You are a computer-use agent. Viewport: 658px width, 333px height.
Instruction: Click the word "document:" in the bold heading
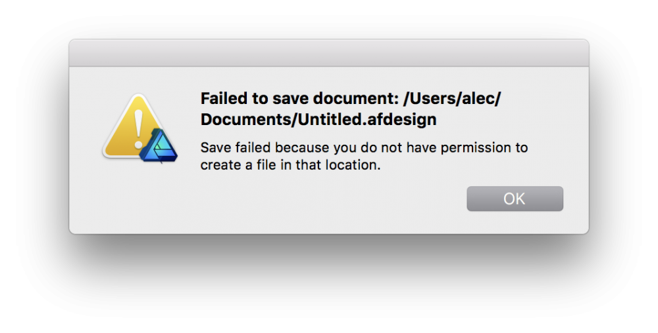click(x=355, y=99)
